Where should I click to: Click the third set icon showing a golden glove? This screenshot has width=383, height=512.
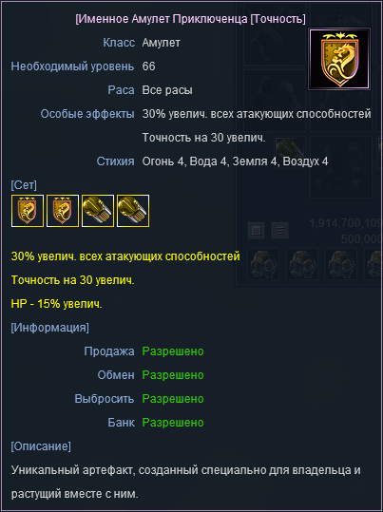tap(98, 211)
